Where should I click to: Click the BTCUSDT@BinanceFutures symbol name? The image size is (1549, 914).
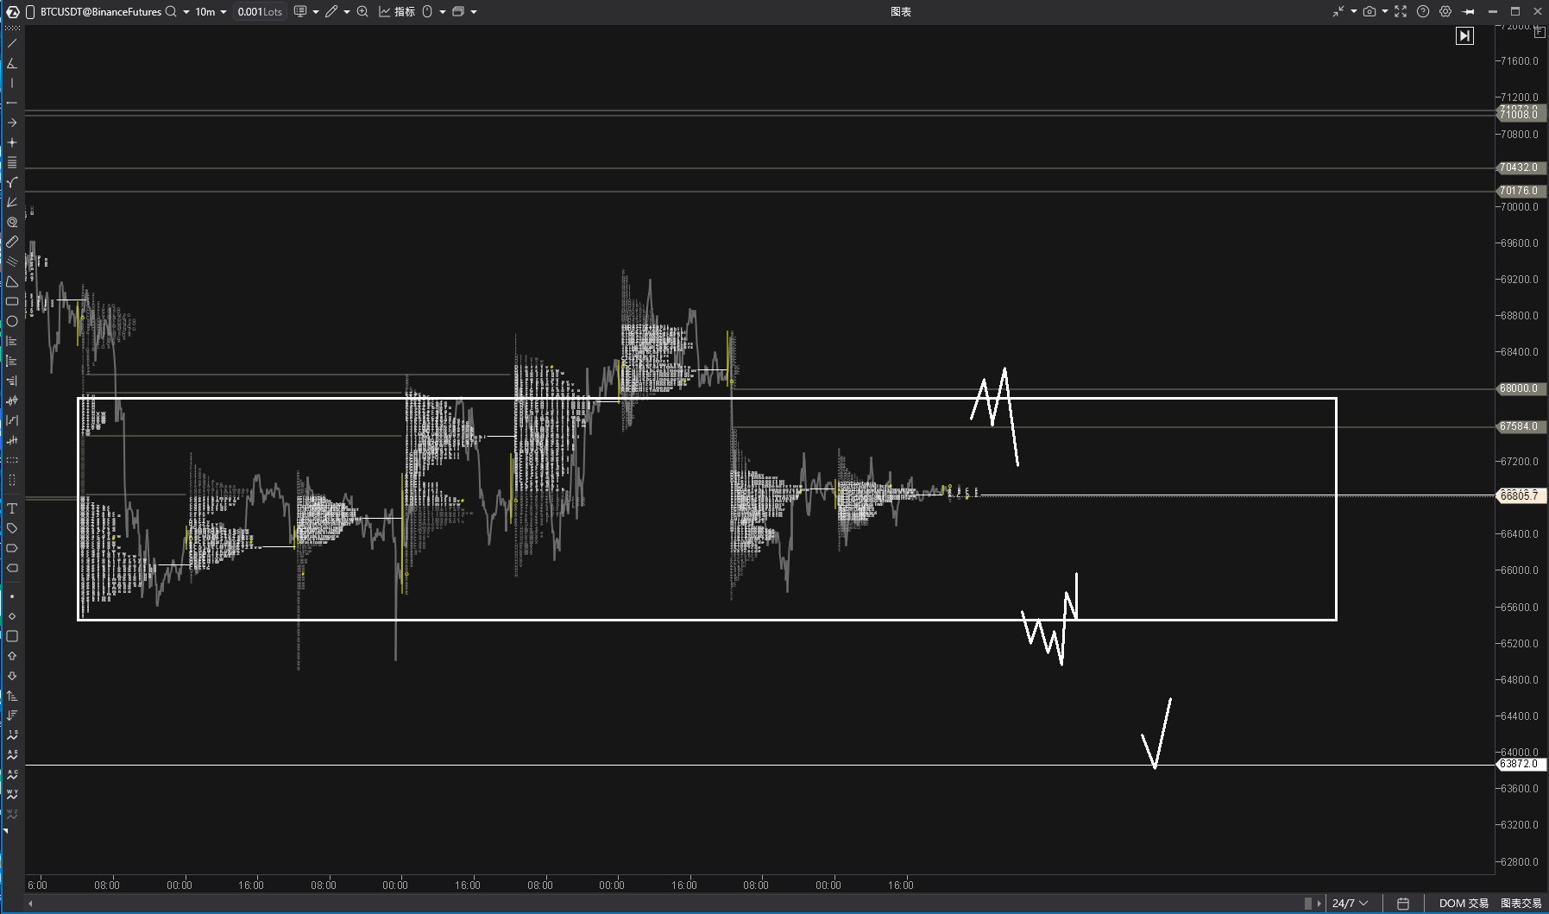pos(101,11)
